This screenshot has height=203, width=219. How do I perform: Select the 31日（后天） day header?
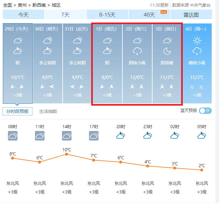tap(76, 29)
